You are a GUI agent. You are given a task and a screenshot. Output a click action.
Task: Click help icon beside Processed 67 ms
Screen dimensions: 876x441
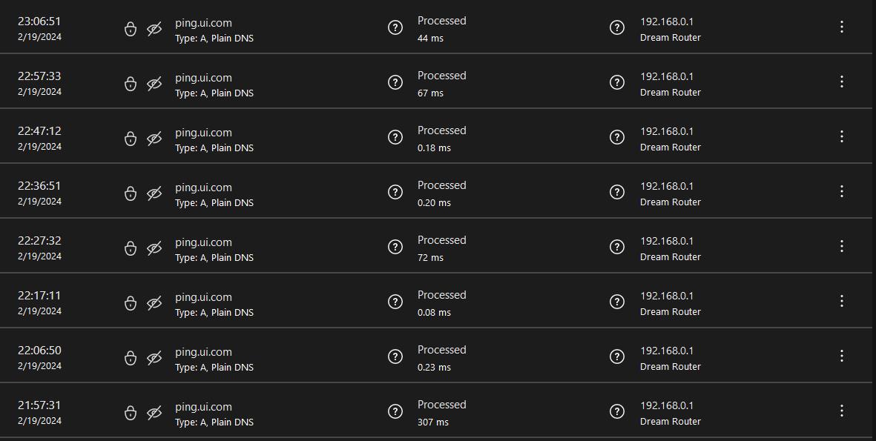point(395,82)
